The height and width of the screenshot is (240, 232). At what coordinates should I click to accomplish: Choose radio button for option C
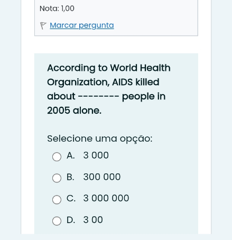[x=57, y=199]
